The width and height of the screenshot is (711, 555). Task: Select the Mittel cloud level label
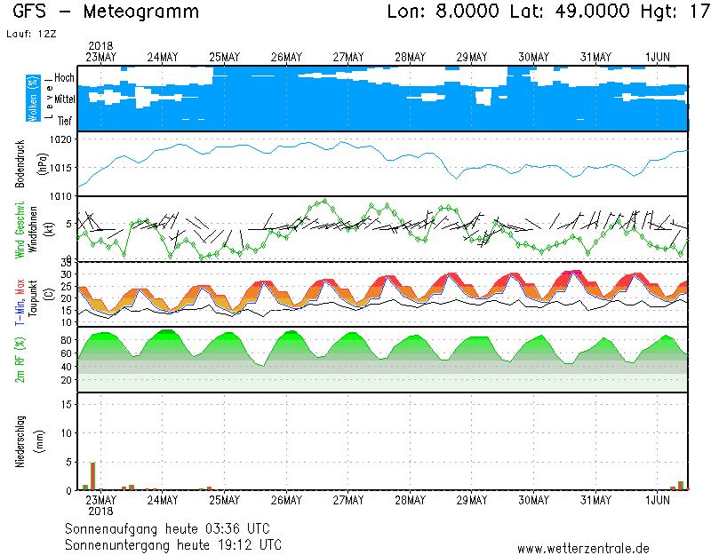pos(65,100)
